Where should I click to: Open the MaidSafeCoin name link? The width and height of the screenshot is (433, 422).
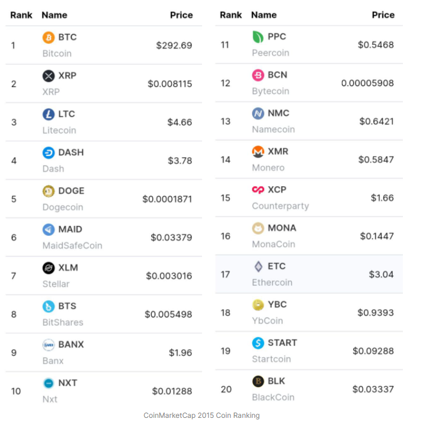click(72, 245)
